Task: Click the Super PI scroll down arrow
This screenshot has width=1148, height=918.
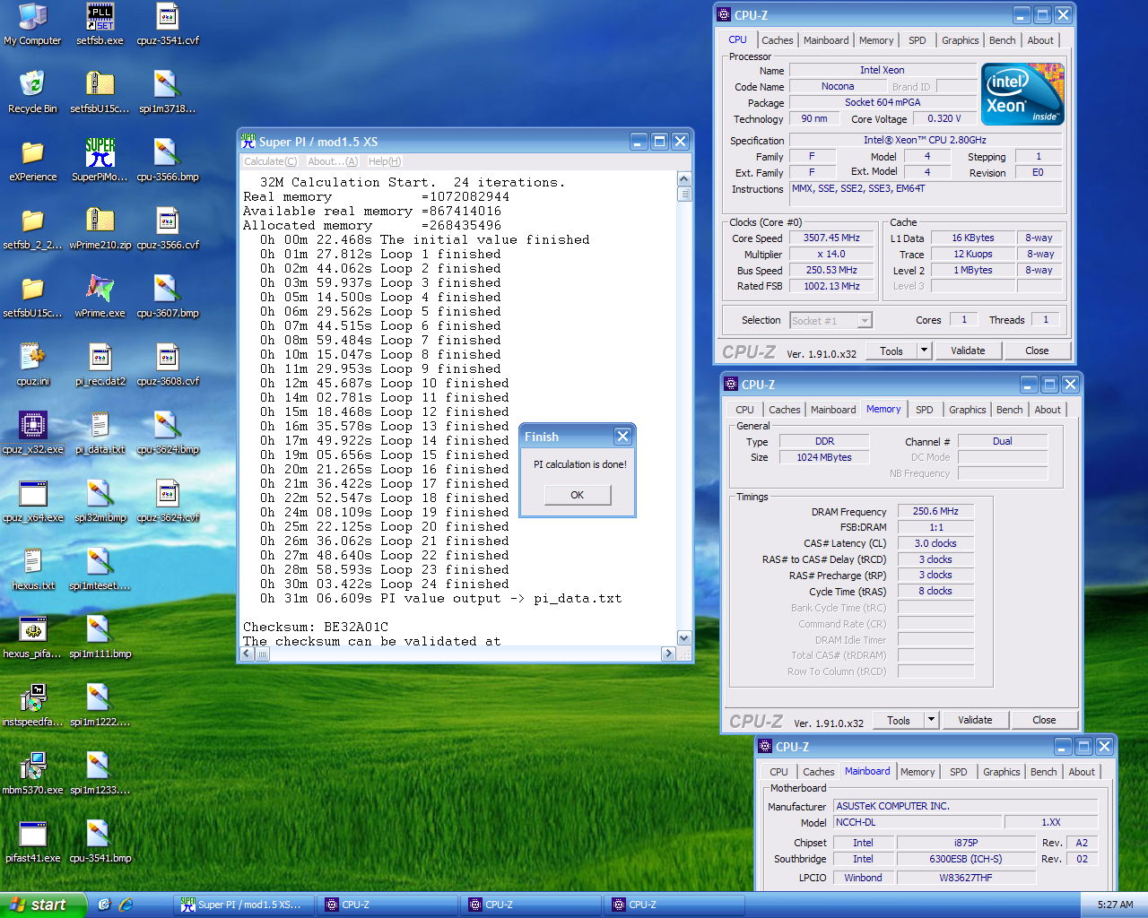Action: pyautogui.click(x=684, y=638)
